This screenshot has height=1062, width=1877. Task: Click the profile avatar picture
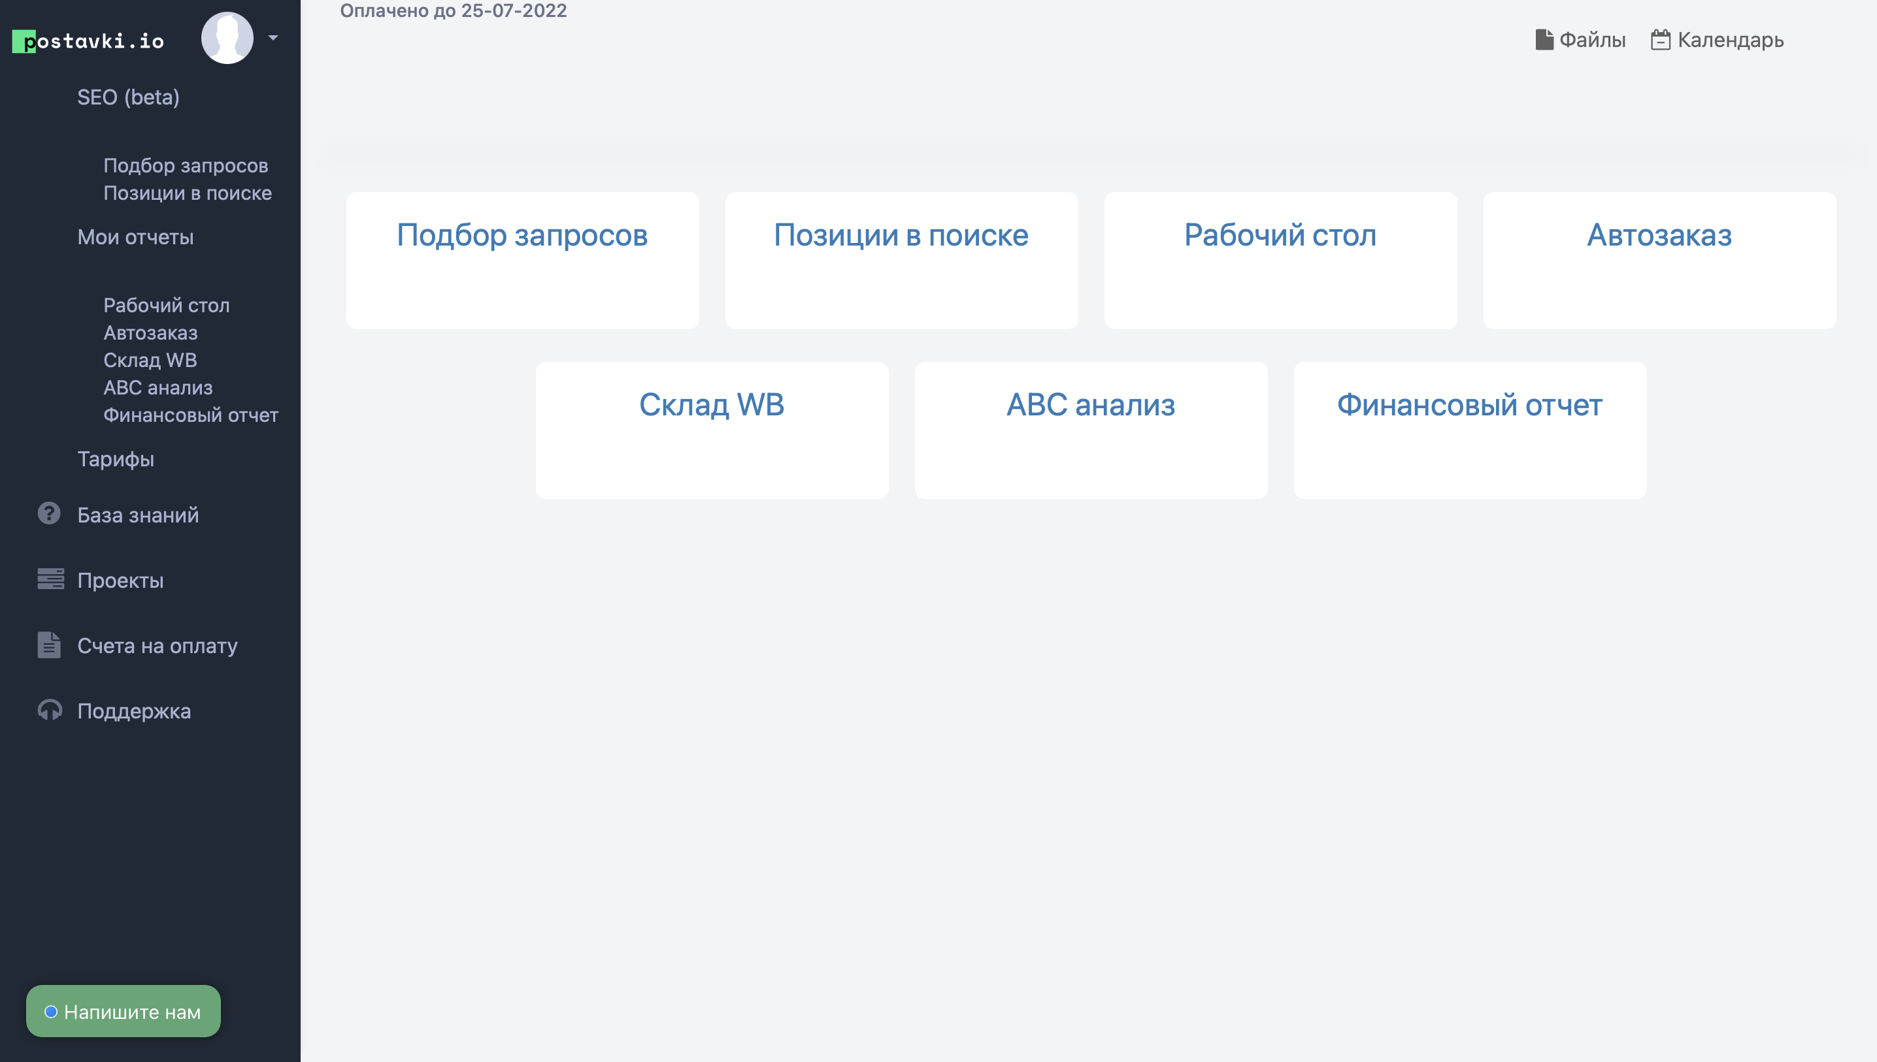pyautogui.click(x=227, y=38)
